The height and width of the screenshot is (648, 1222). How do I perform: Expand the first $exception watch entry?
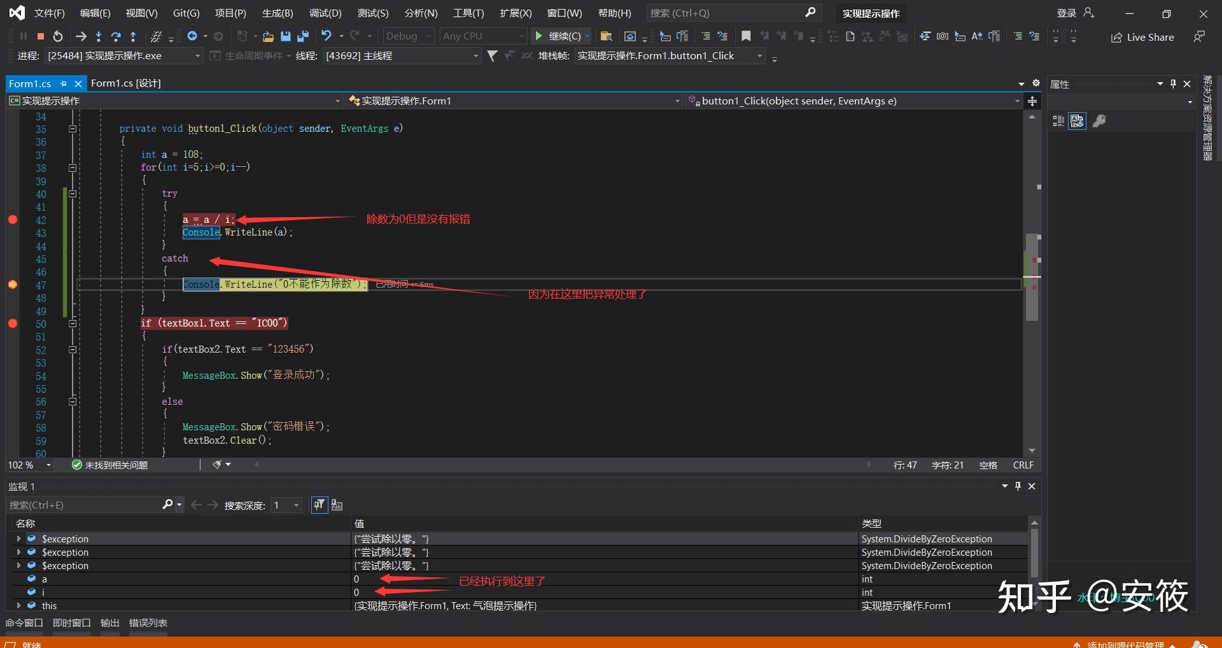(18, 539)
